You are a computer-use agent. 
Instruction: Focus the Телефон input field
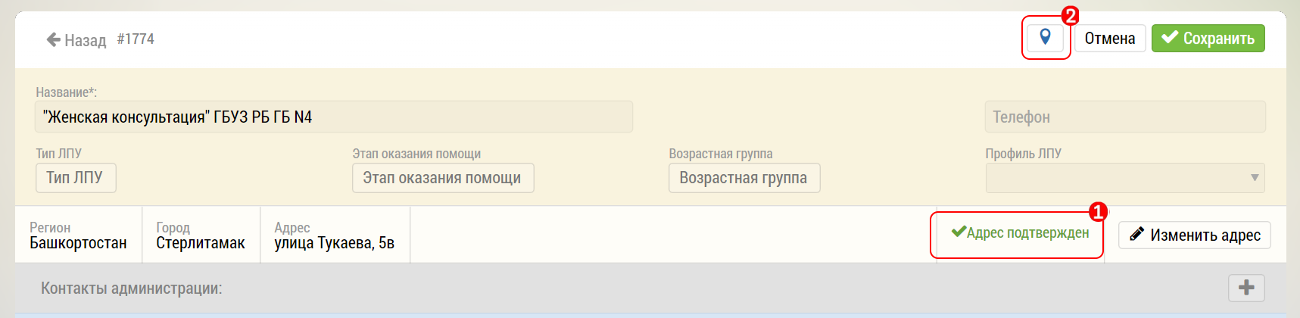[x=1124, y=117]
